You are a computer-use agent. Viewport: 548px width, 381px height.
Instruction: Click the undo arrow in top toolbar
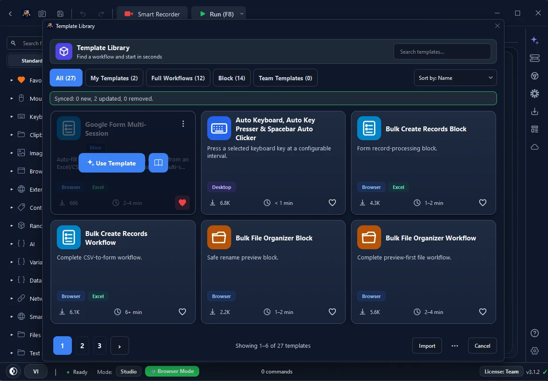[83, 14]
